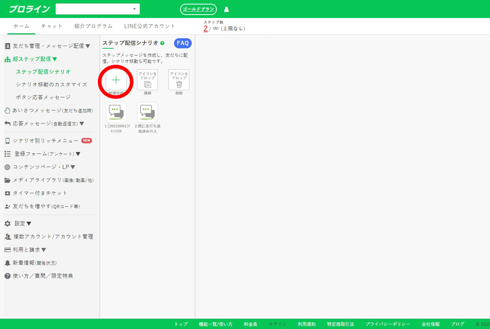
Task: Click the gear icon beside 設定
Action: coord(7,223)
